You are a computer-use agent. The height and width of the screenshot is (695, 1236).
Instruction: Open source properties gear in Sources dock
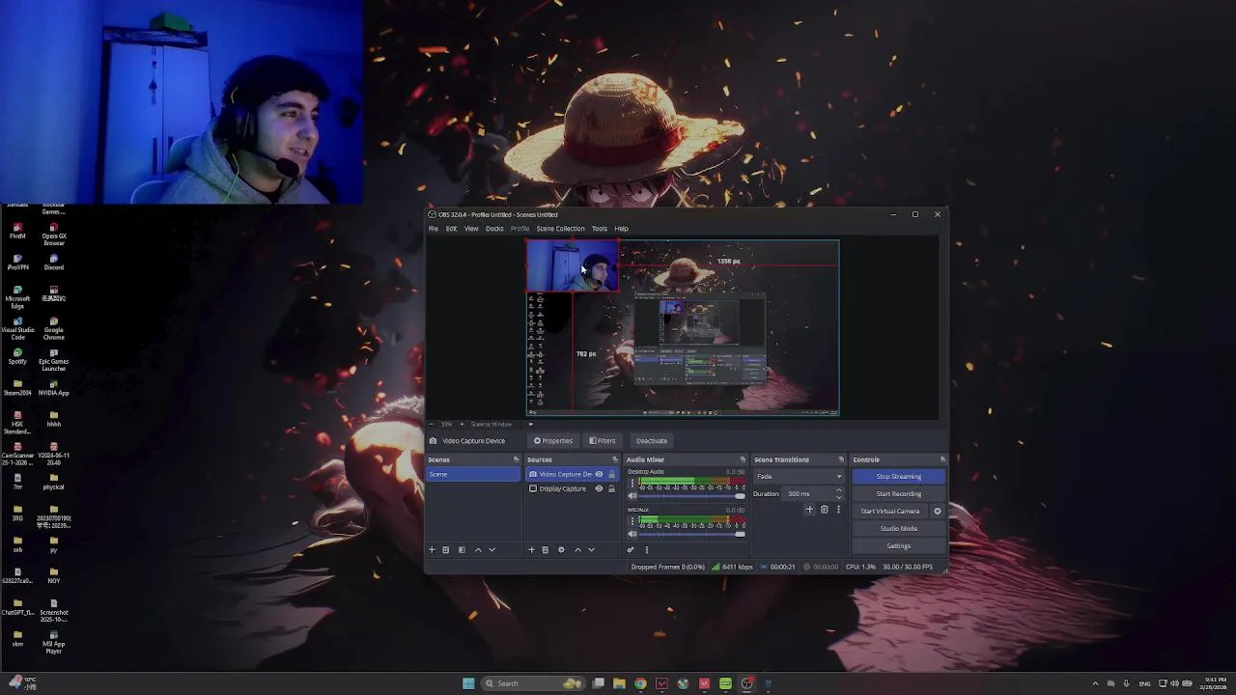561,549
